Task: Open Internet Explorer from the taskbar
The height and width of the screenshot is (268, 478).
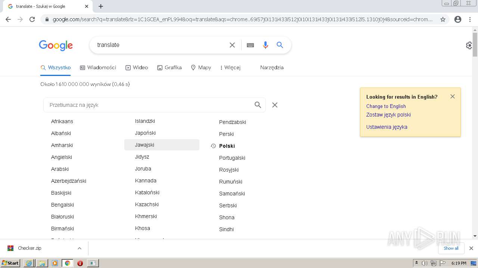Action: point(29,263)
